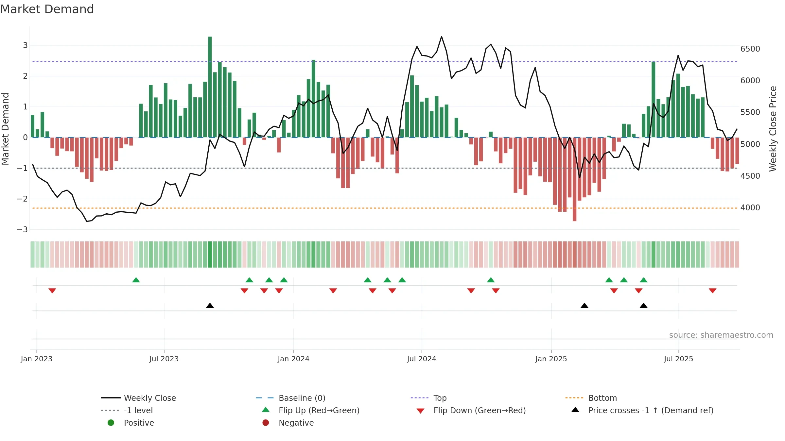This screenshot has width=785, height=441.
Task: Click the Baseline (0) legend dash marker
Action: point(265,398)
